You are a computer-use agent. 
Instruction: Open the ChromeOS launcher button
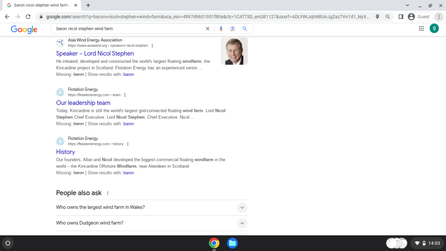8,243
